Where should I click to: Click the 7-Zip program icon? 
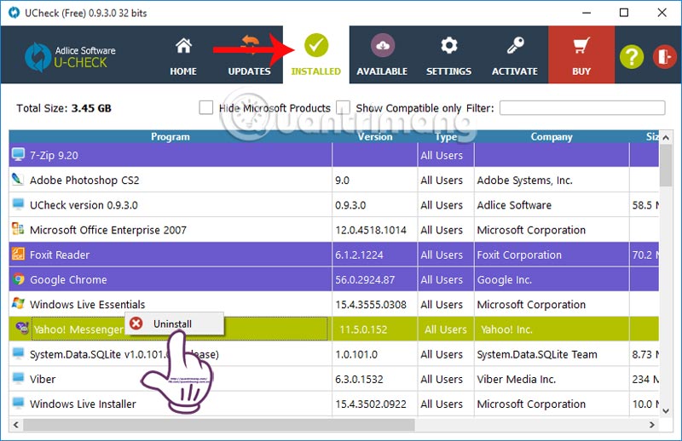(18, 154)
